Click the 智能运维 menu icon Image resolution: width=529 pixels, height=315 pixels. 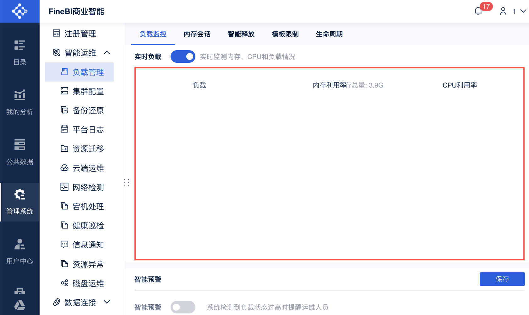(x=57, y=52)
